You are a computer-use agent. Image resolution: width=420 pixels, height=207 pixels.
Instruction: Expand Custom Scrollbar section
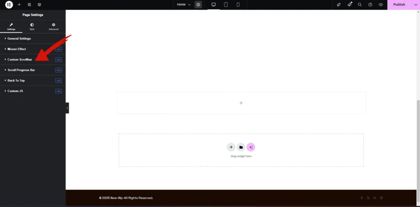33,59
